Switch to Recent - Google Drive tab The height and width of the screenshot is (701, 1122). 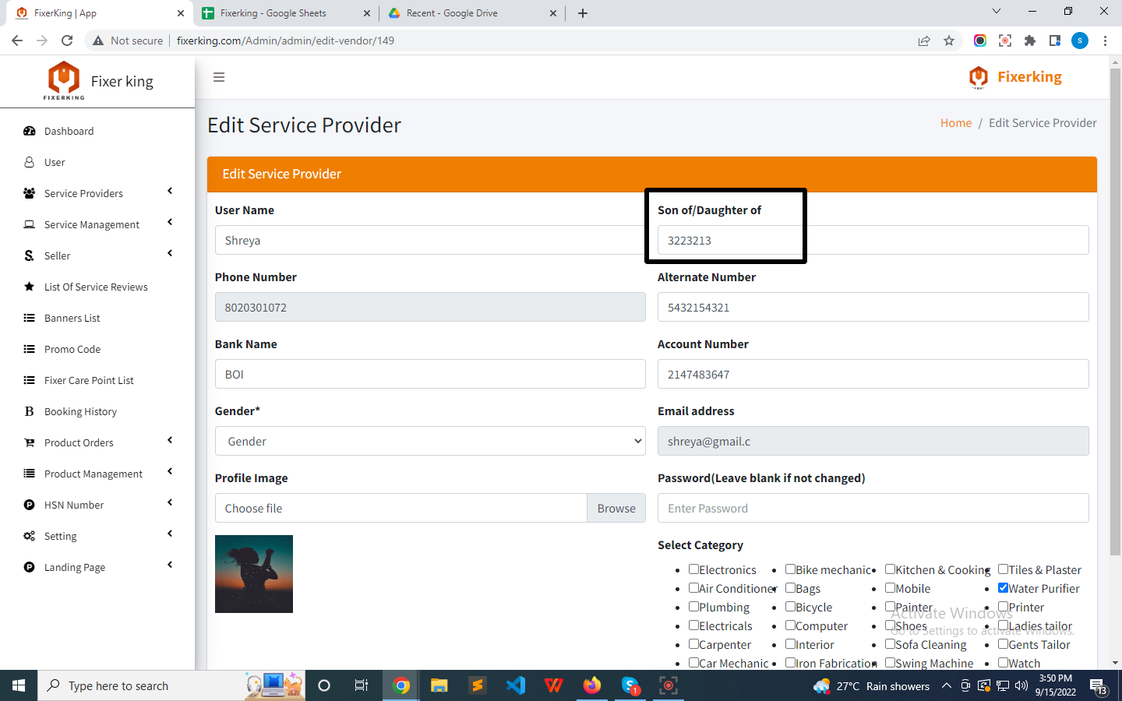coord(471,13)
